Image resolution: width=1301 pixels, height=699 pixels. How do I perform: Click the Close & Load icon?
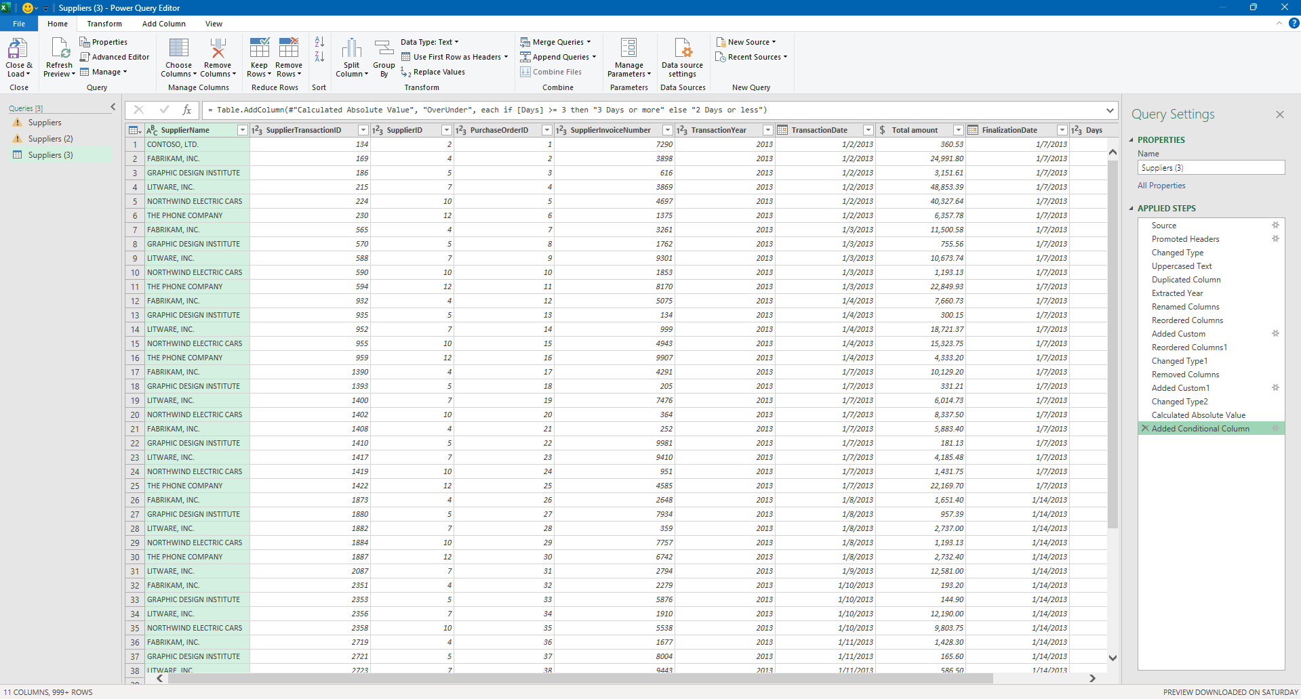pyautogui.click(x=18, y=49)
